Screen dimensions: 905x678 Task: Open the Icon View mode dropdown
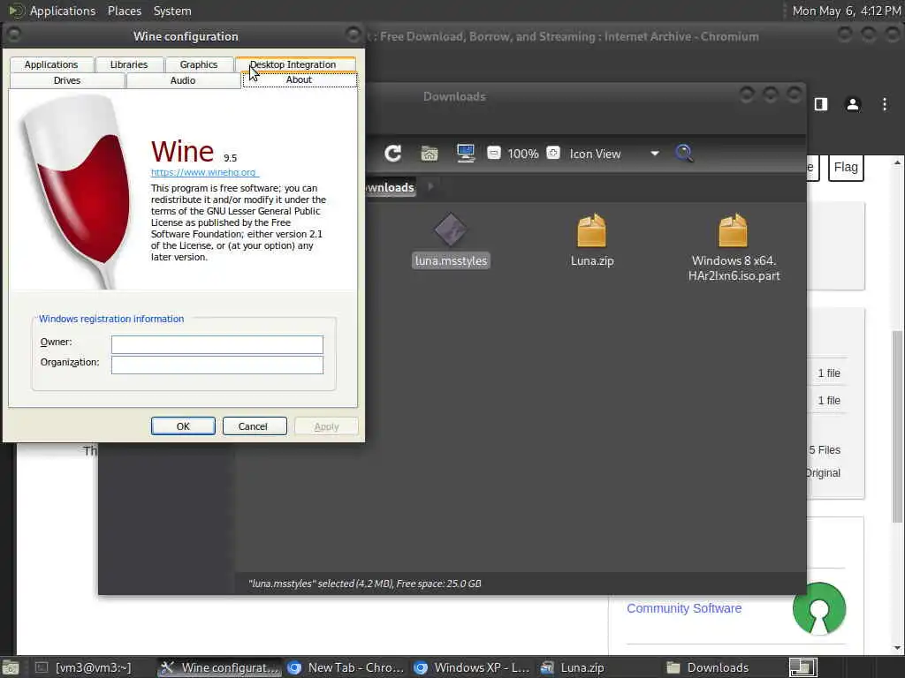[614, 154]
